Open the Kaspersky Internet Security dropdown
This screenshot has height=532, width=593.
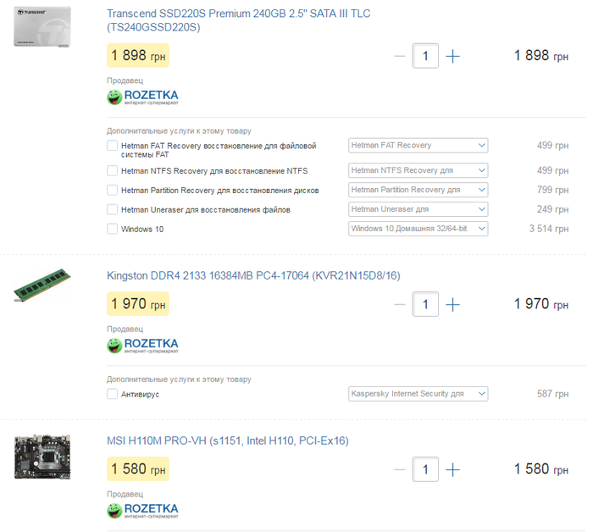click(x=418, y=394)
